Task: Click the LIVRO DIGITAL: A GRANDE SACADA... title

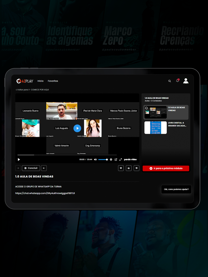Action: 177,124
